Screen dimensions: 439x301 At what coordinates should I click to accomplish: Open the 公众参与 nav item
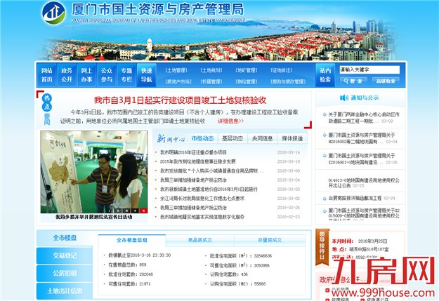tap(106, 75)
